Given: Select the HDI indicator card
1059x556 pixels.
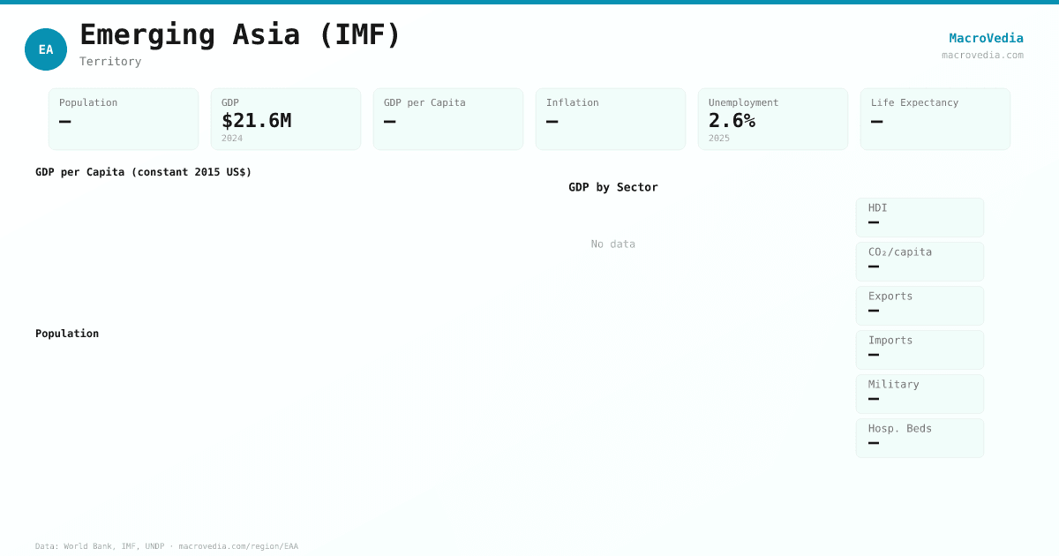Looking at the screenshot, I should pyautogui.click(x=920, y=217).
